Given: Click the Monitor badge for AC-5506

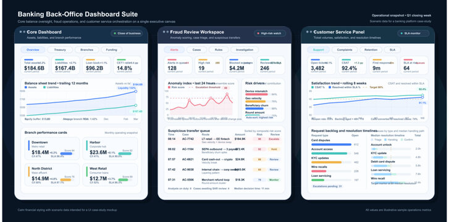Looking at the screenshot, I should [274, 180].
